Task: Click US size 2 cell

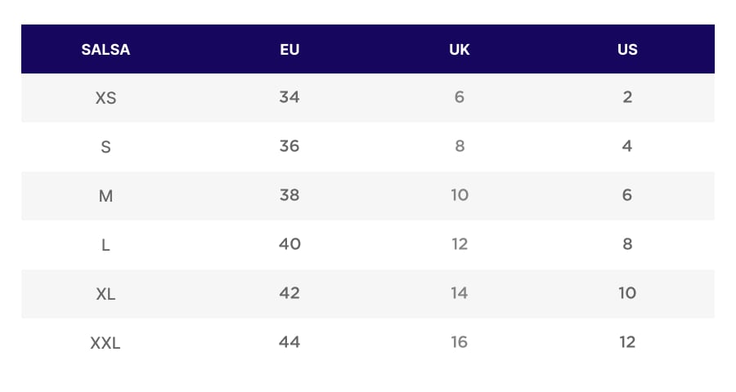Action: pyautogui.click(x=627, y=97)
